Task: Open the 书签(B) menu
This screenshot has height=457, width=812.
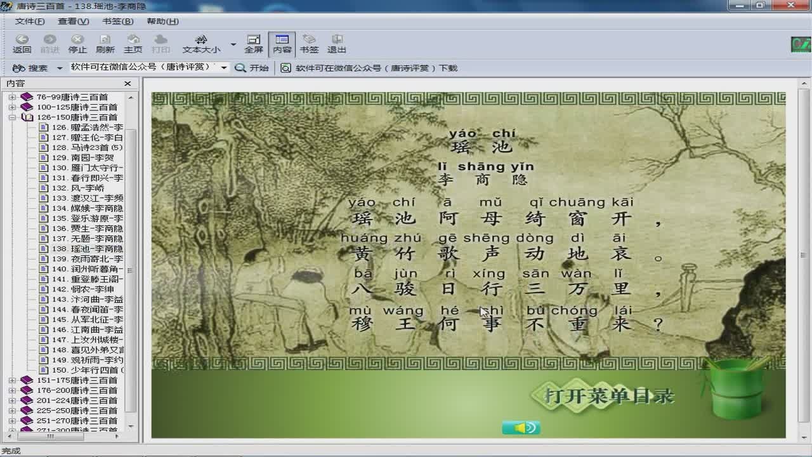Action: tap(118, 21)
